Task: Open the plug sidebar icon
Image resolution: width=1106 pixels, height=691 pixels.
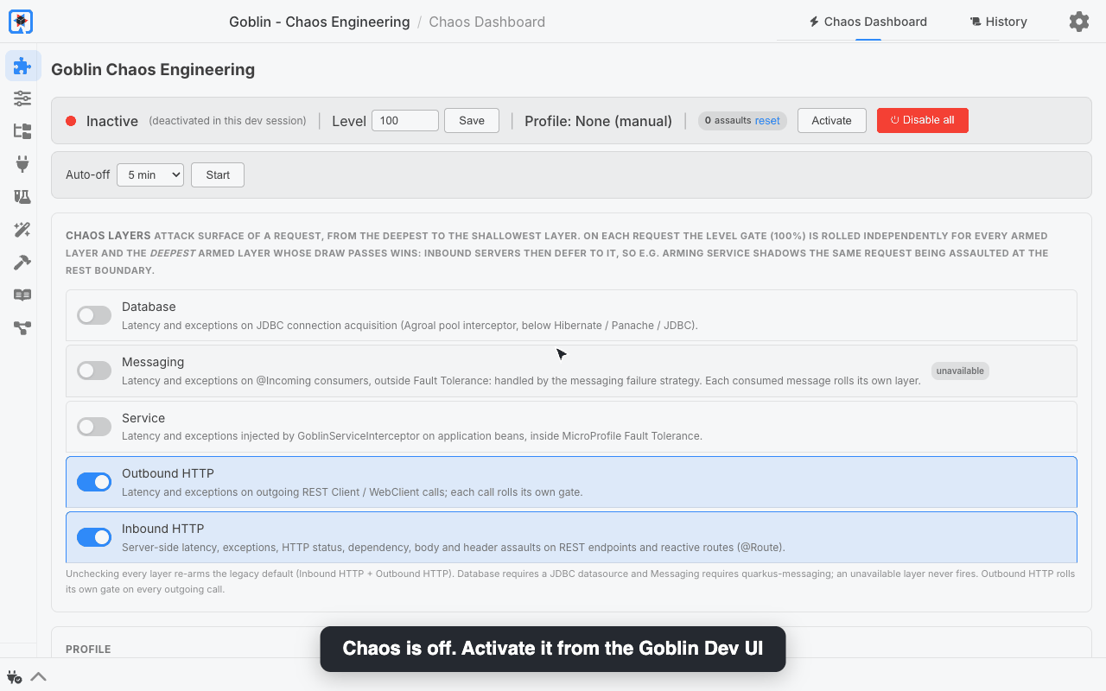Action: tap(22, 164)
